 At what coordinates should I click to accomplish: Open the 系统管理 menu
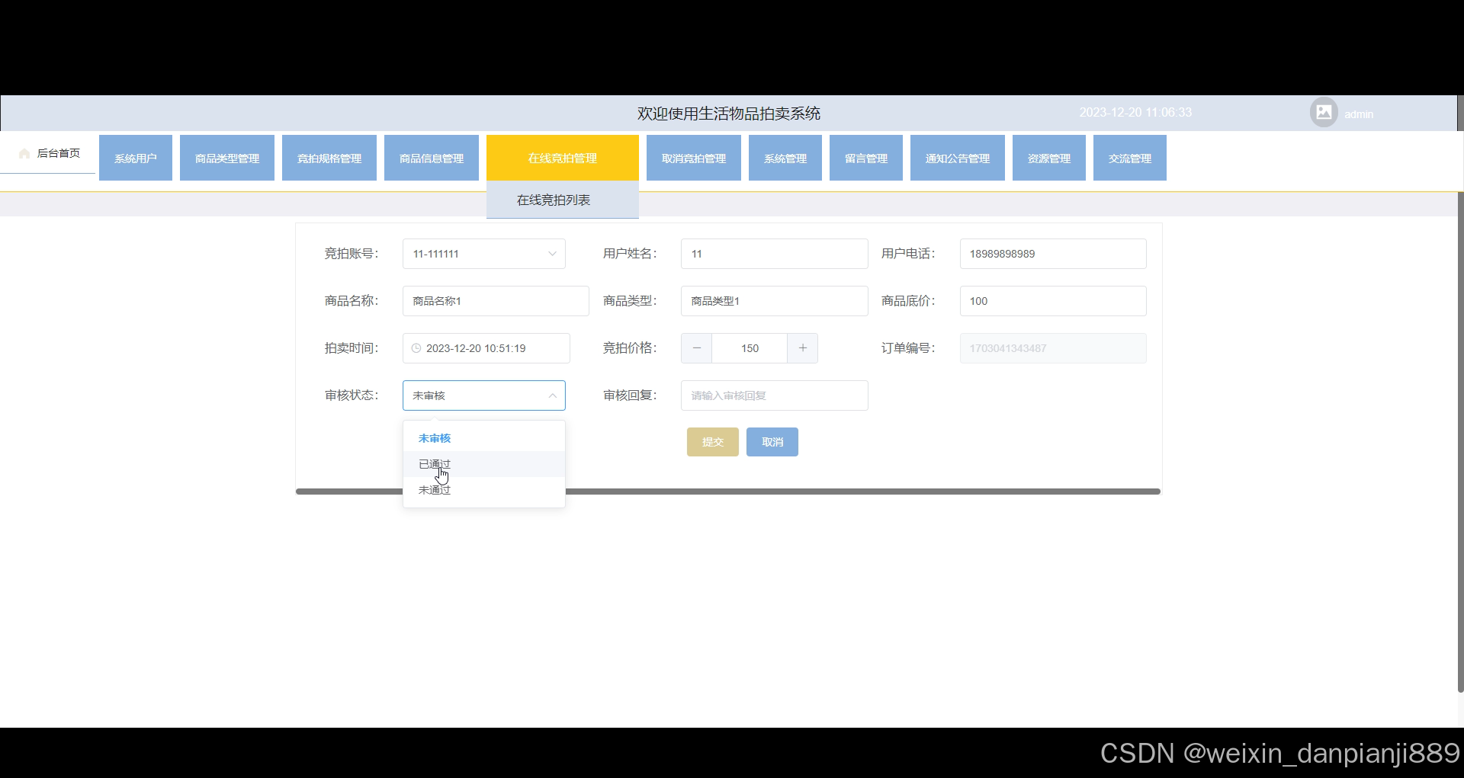pyautogui.click(x=785, y=158)
